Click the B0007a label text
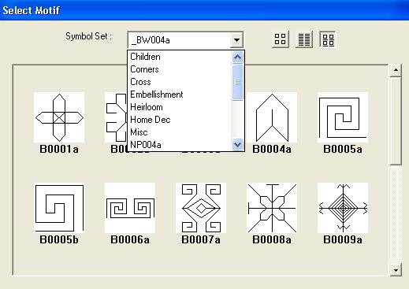This screenshot has height=289, width=409. (201, 239)
